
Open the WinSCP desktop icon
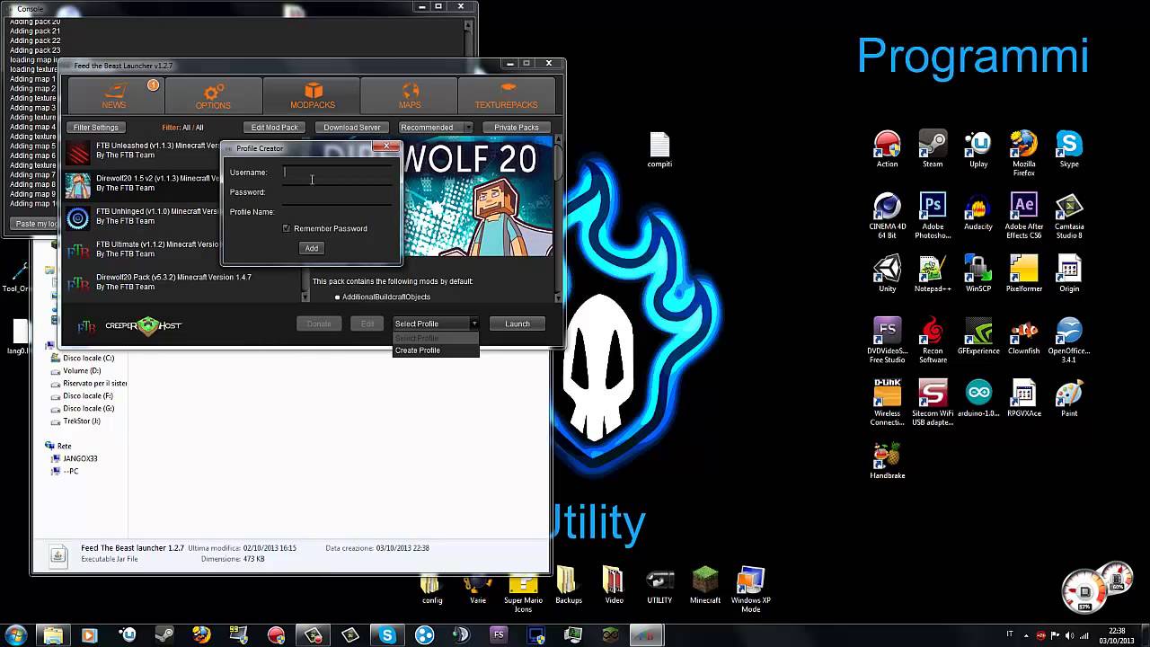coord(978,274)
